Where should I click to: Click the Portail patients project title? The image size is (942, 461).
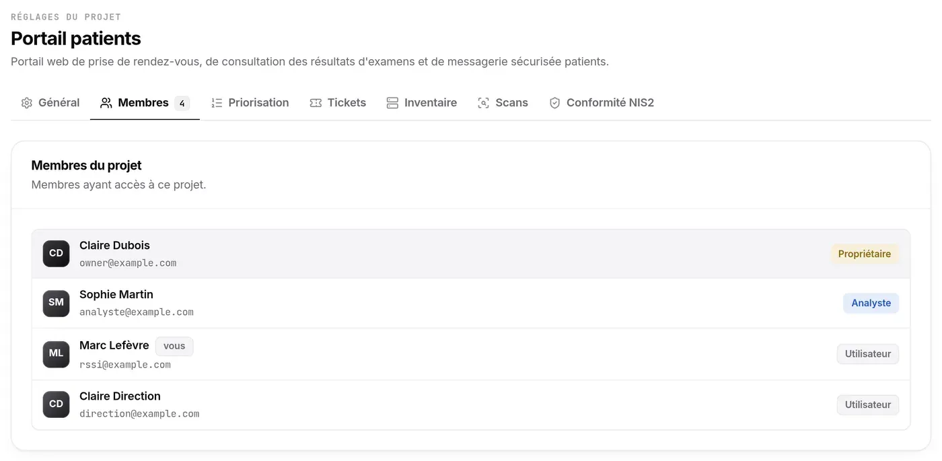tap(76, 38)
